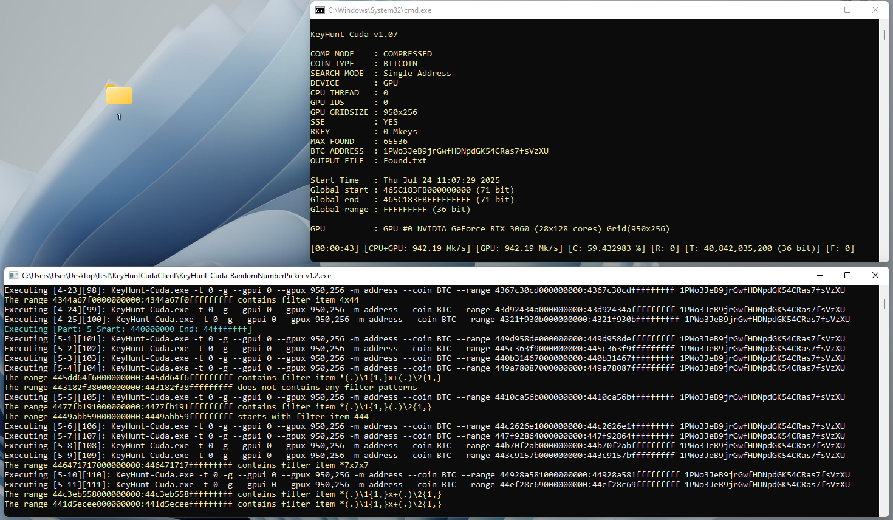Click the cmd.exe window vertical scrollbar thumb
The height and width of the screenshot is (520, 893).
coord(884,35)
